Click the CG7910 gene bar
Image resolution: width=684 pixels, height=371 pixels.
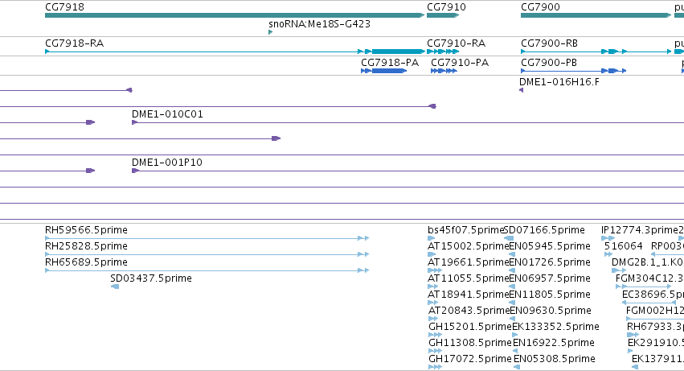(x=443, y=15)
